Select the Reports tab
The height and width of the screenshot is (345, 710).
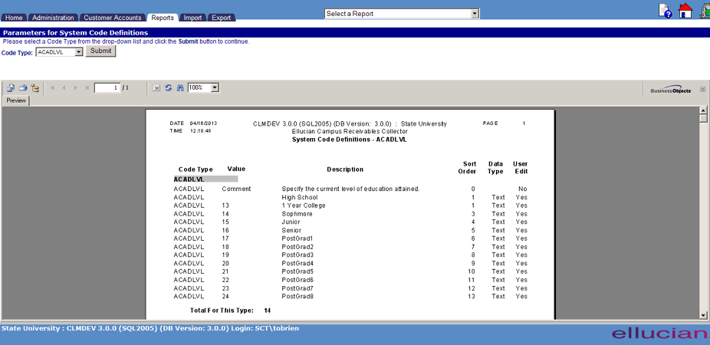(x=163, y=18)
